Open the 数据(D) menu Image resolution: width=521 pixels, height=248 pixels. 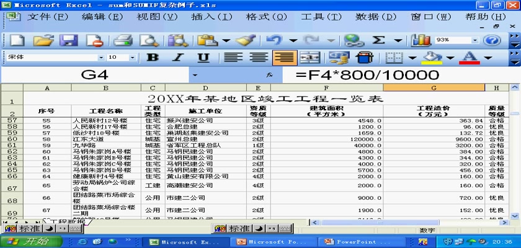click(375, 17)
